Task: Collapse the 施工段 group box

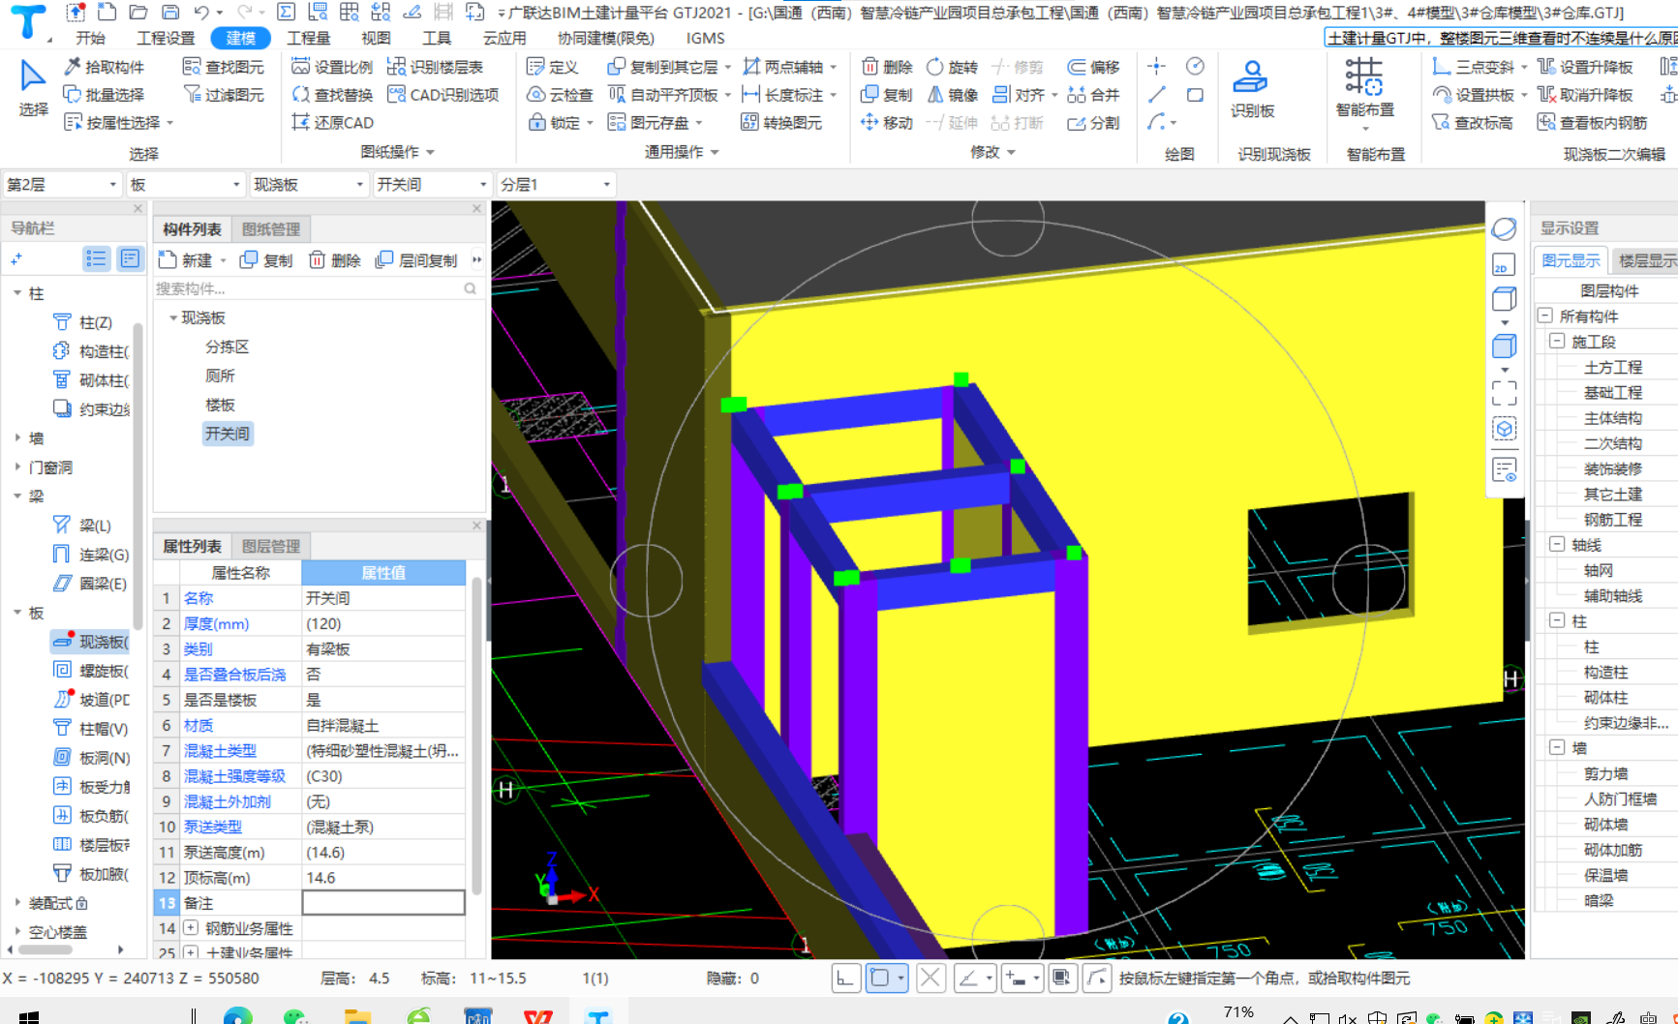Action: pyautogui.click(x=1557, y=341)
